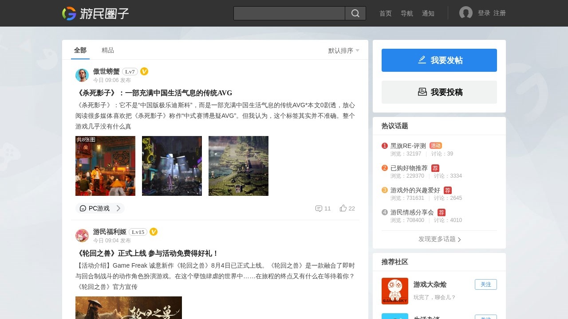
Task: Click 讨论：2645 stat text
Action: pyautogui.click(x=448, y=198)
